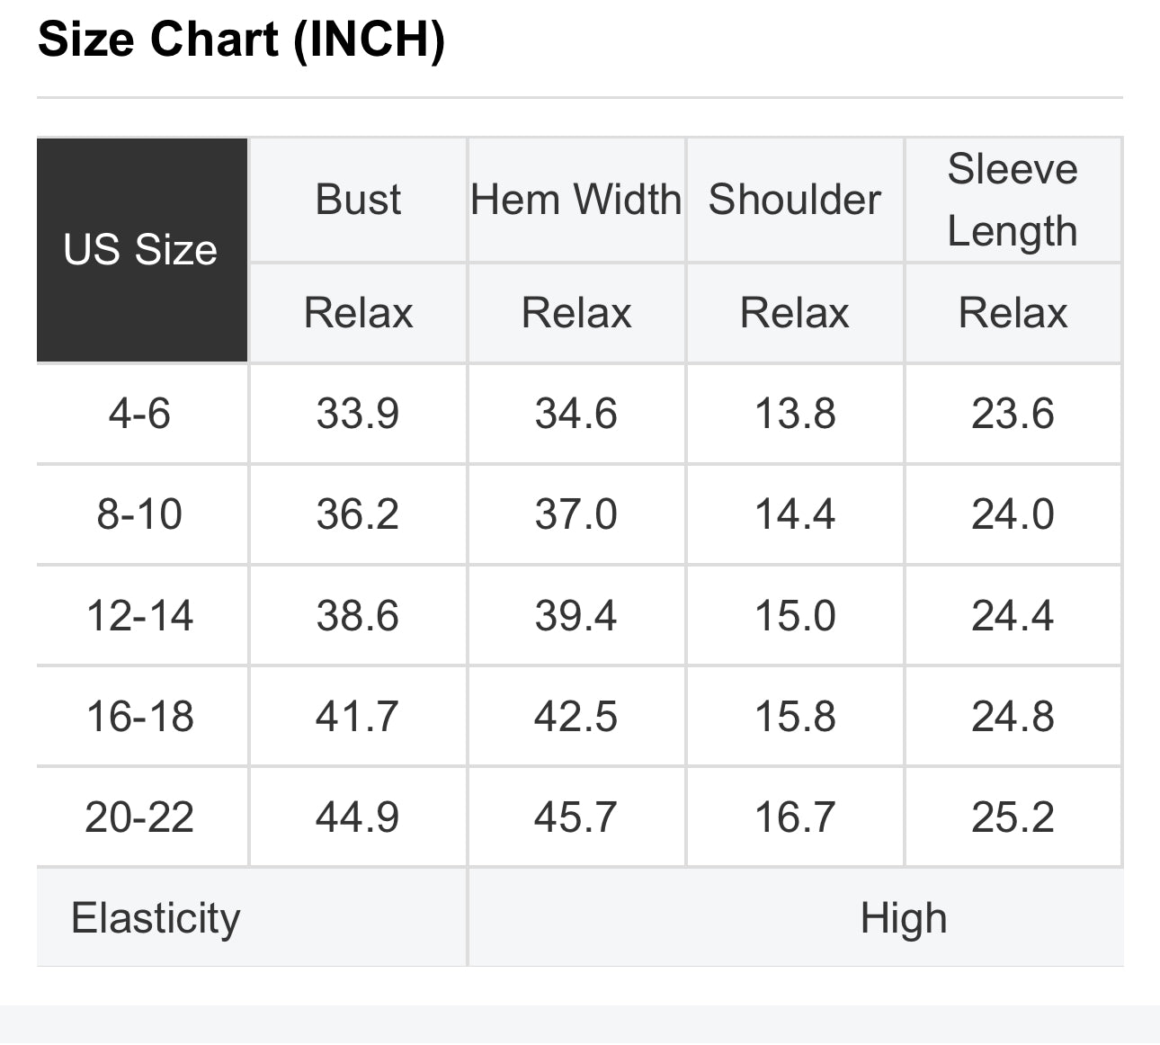
Task: Click the Shoulder column header
Action: (795, 200)
